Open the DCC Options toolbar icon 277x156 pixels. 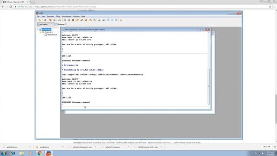(86, 20)
